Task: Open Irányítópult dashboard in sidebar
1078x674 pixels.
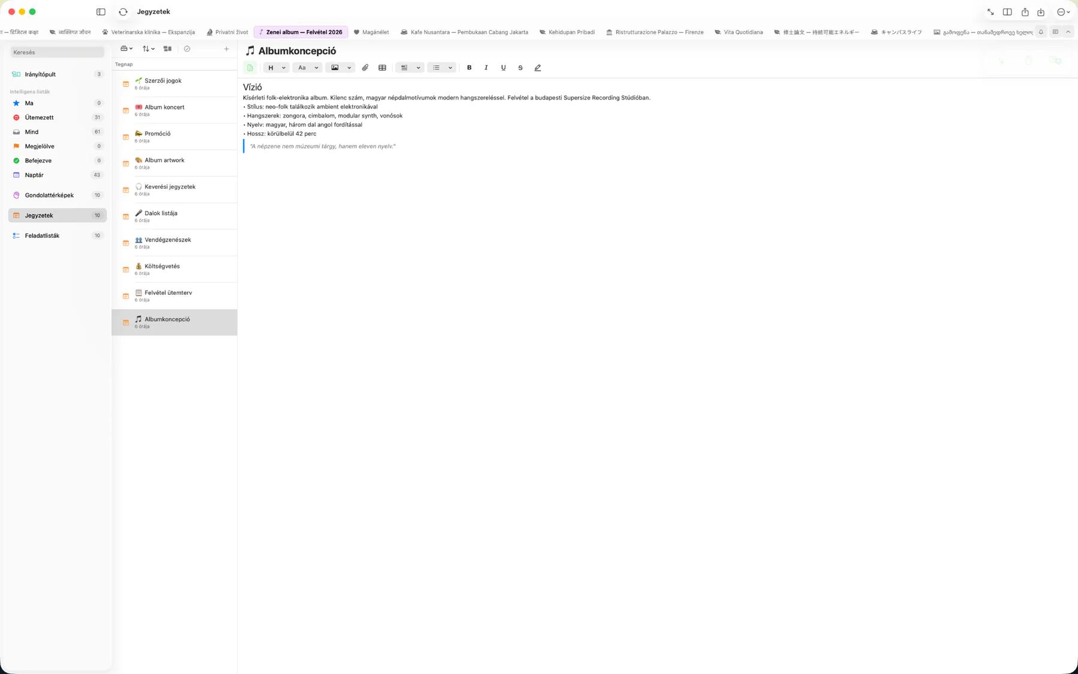Action: point(57,74)
